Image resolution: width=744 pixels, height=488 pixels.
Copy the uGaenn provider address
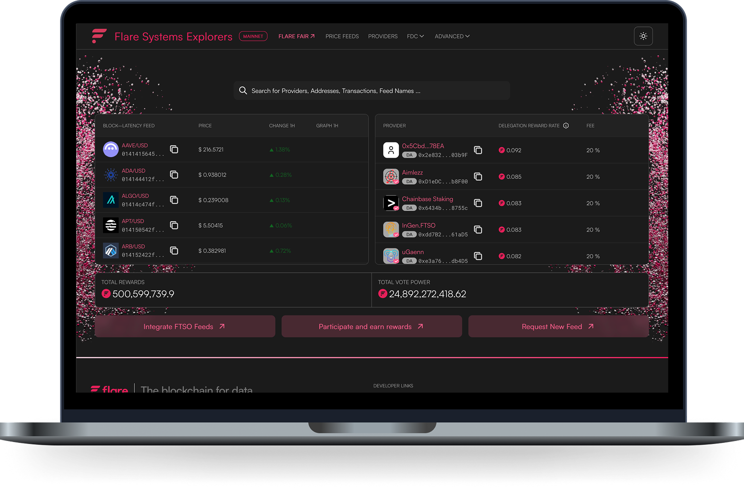click(478, 256)
